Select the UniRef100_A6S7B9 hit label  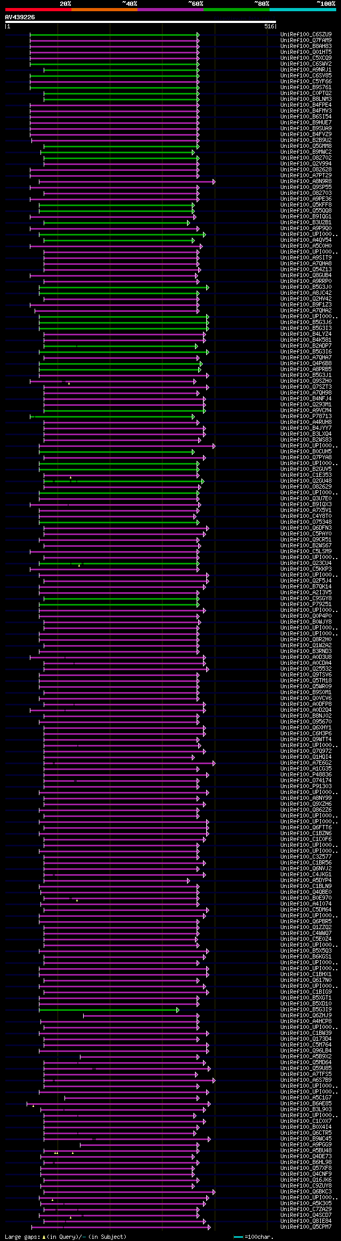[x=306, y=1080]
